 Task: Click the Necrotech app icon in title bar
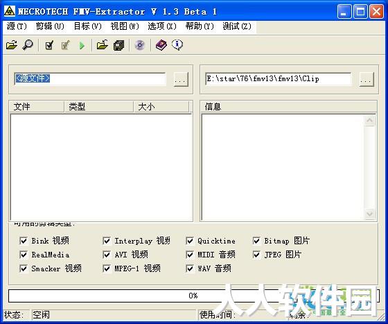click(x=10, y=11)
